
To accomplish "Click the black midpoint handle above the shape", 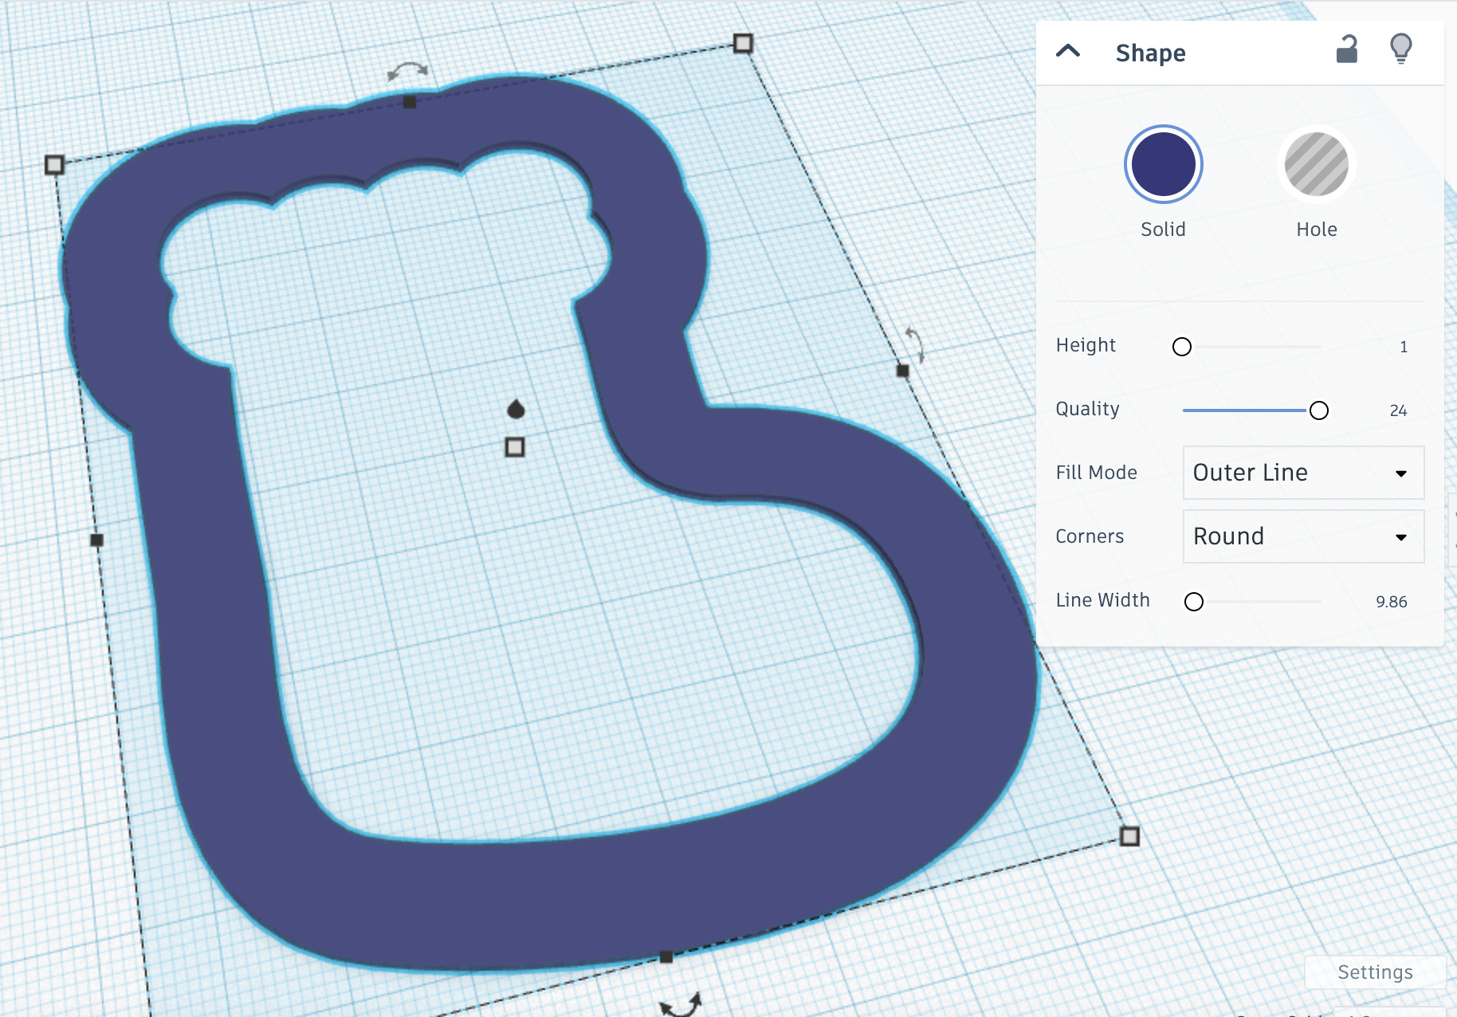I will click(x=410, y=100).
